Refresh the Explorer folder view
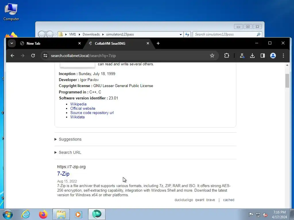 point(187,34)
